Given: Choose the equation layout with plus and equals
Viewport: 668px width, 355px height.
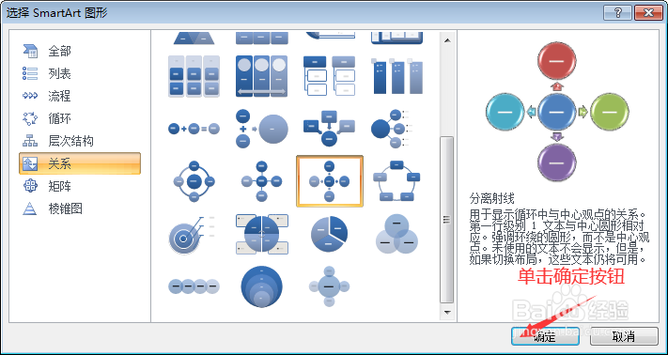Looking at the screenshot, I should tap(194, 129).
